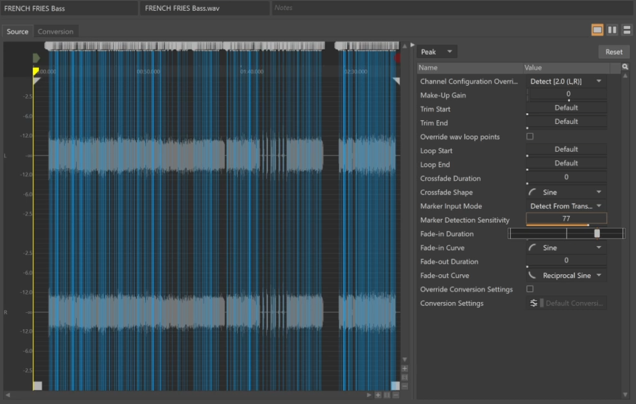
Task: Click the Trim Start Default value
Action: [x=566, y=108]
